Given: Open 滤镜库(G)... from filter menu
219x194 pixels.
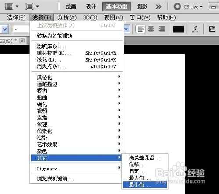Looking at the screenshot, I should point(77,46).
